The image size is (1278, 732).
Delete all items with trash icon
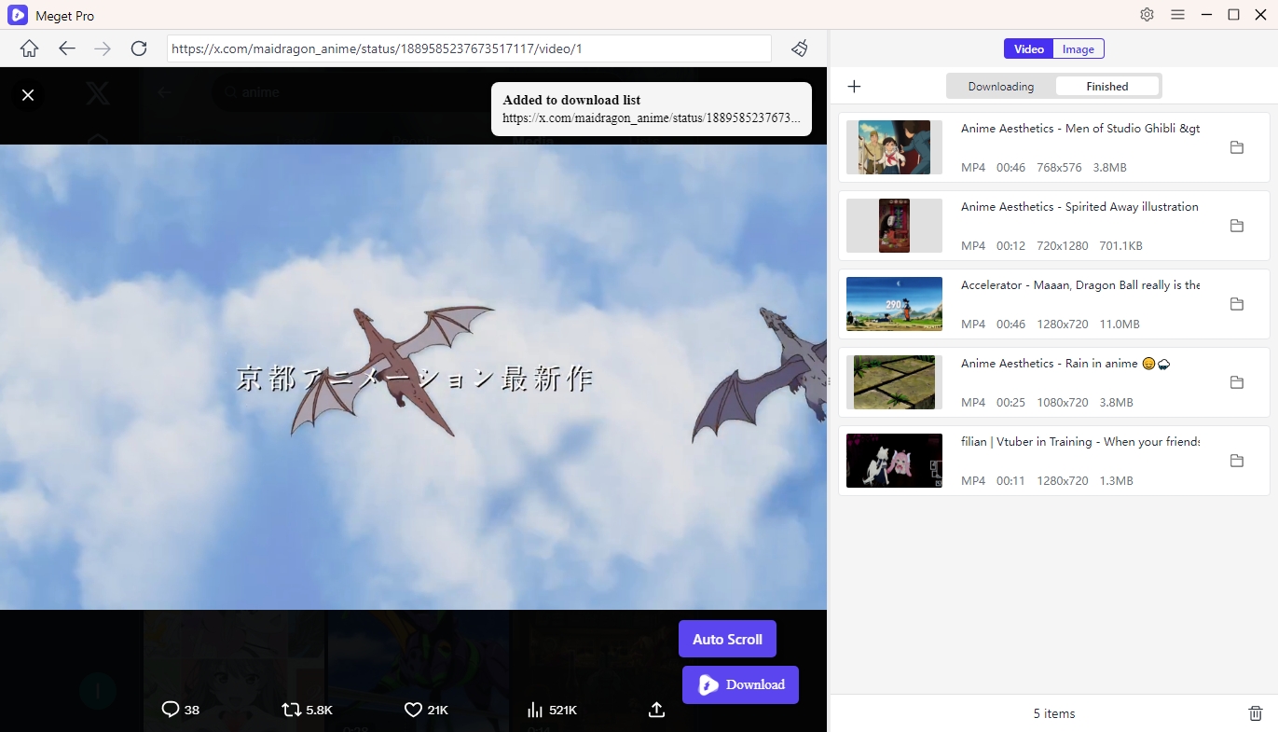click(x=1256, y=713)
